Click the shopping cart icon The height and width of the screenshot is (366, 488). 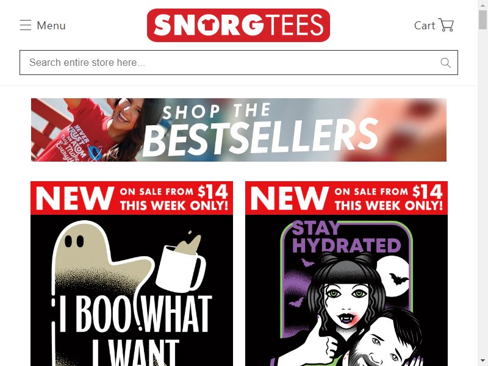point(446,24)
